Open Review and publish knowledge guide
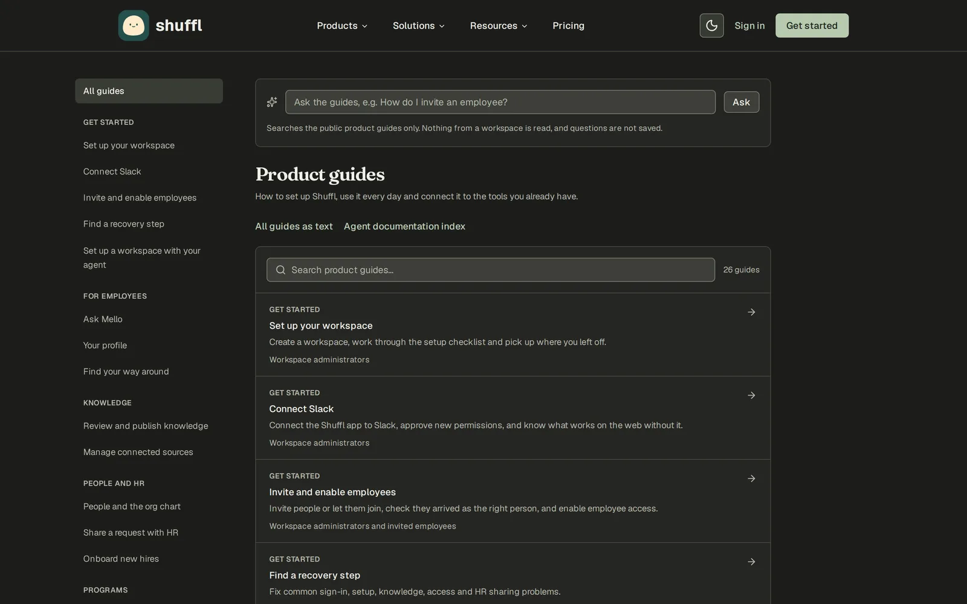Screen dimensions: 967x604 click(146, 426)
